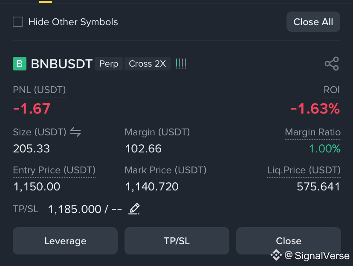Tap the Binance logo watermark
Viewport: 353px width, 266px height.
[276, 255]
